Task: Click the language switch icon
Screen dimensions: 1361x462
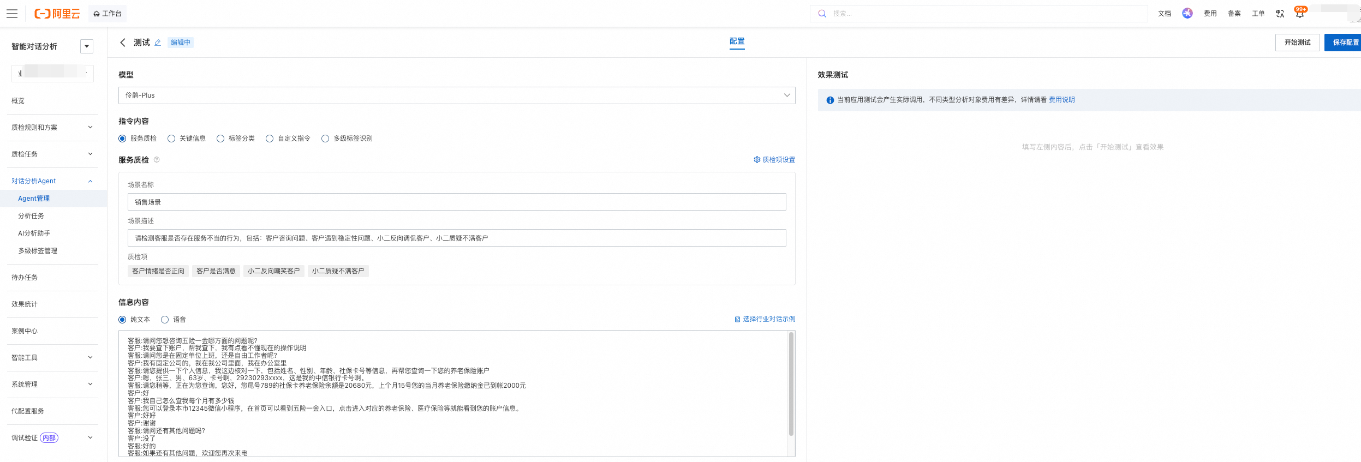Action: [1280, 14]
